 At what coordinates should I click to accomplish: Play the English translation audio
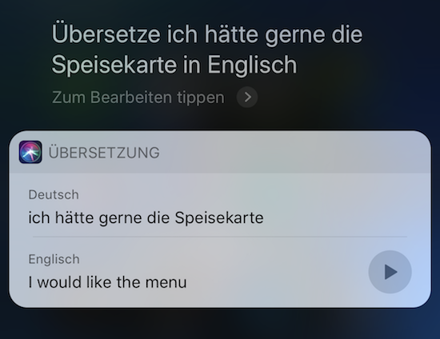point(390,272)
